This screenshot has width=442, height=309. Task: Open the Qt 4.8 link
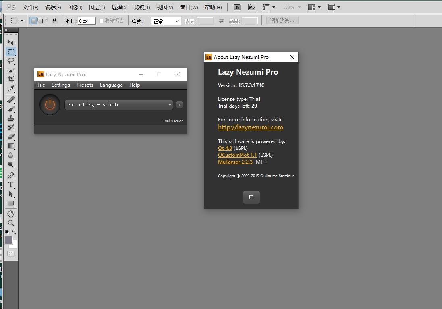point(225,148)
